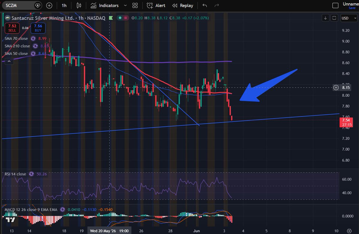This screenshot has width=359, height=234.
Task: Select the RSI 14 close indicator legend
Action: coord(15,174)
